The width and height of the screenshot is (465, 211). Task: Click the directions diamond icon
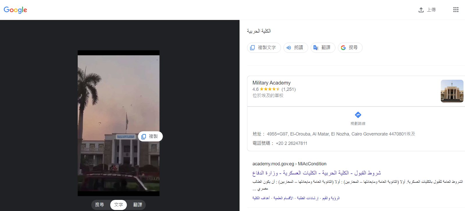click(358, 115)
